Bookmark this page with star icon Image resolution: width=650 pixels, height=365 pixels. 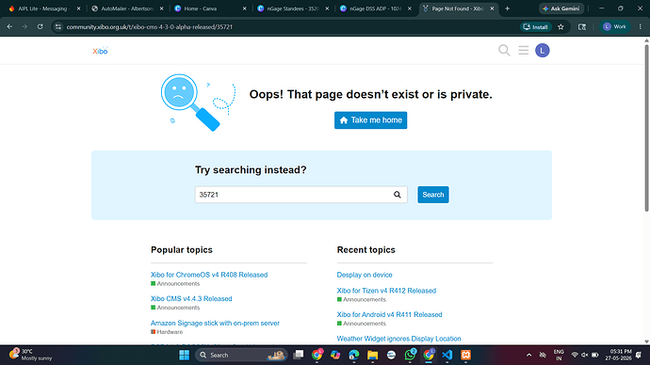561,27
